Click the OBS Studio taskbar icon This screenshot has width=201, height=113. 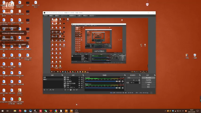77,111
